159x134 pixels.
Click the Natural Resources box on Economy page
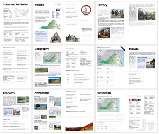[12, 112]
